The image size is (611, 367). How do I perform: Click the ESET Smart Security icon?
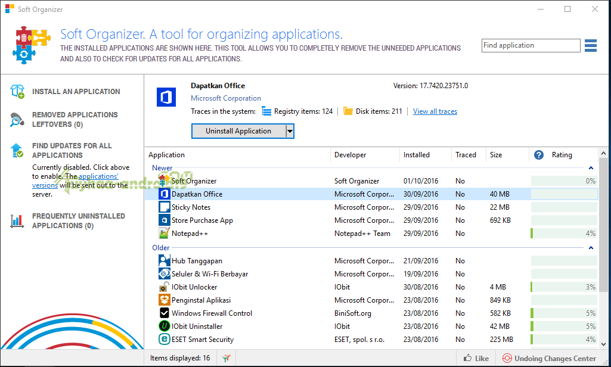pyautogui.click(x=164, y=340)
